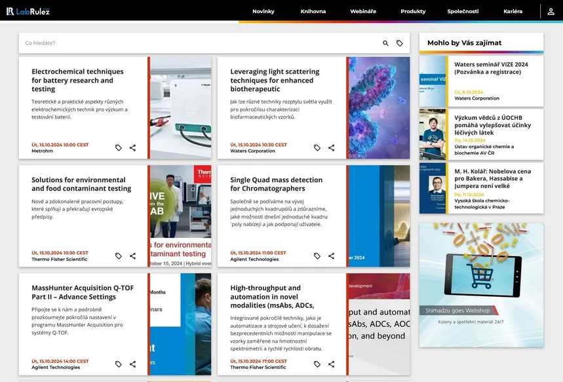
Task: Click the search magnifier icon
Action: tap(385, 43)
